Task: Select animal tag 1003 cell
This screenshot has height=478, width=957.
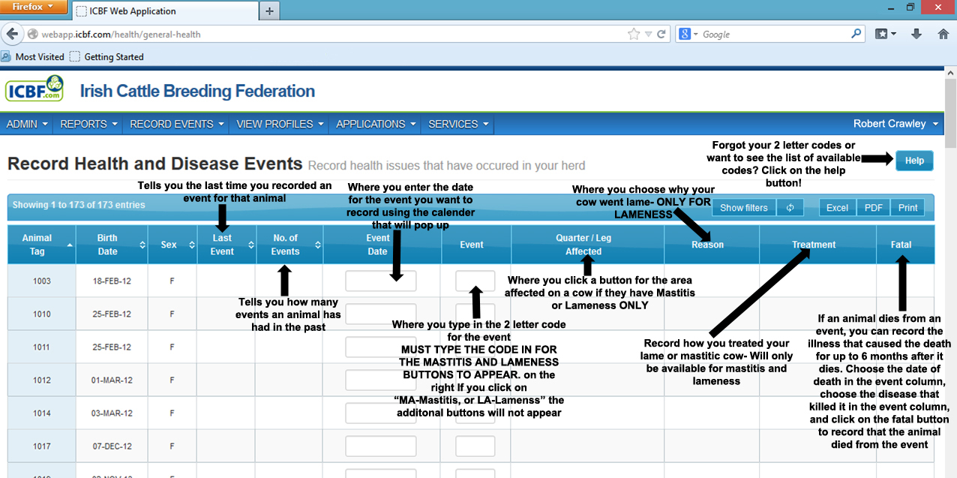Action: pyautogui.click(x=42, y=281)
